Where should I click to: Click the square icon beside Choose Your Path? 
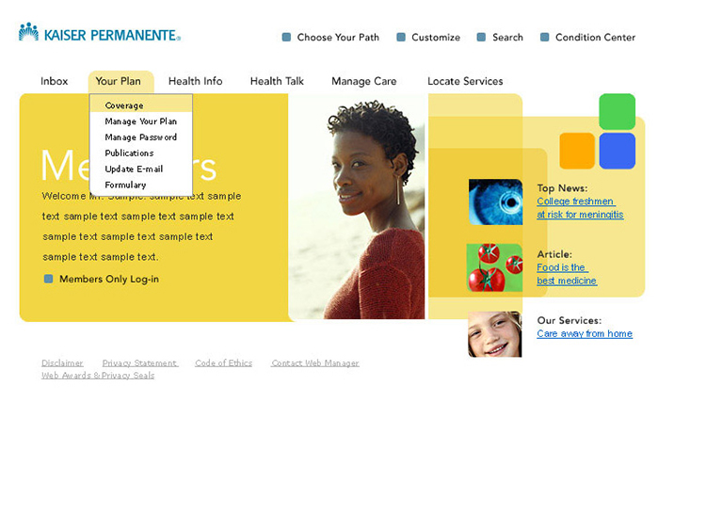(286, 38)
